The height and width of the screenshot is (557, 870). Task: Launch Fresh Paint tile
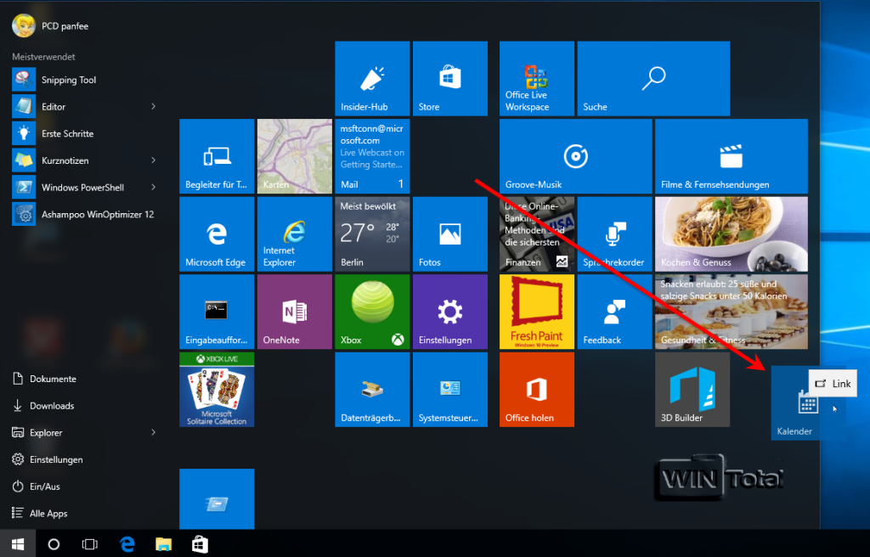tap(537, 312)
